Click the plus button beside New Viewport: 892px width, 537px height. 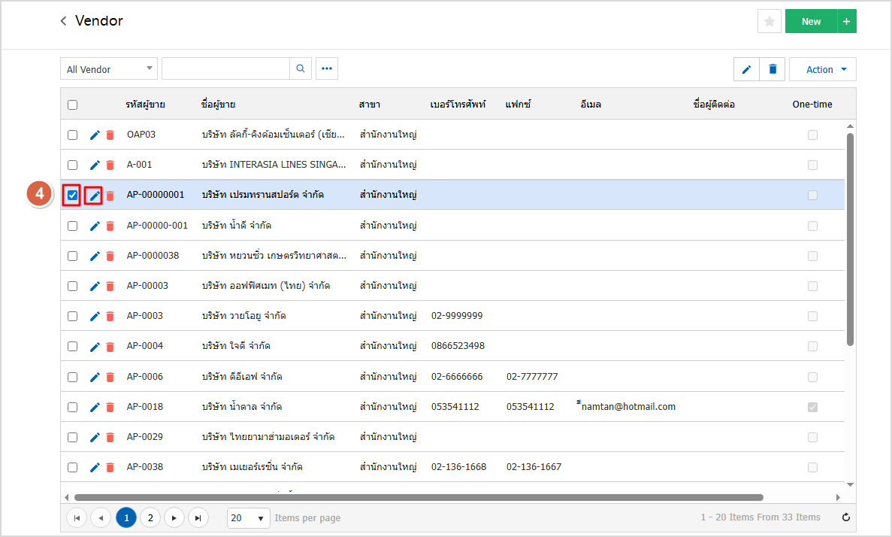click(847, 22)
